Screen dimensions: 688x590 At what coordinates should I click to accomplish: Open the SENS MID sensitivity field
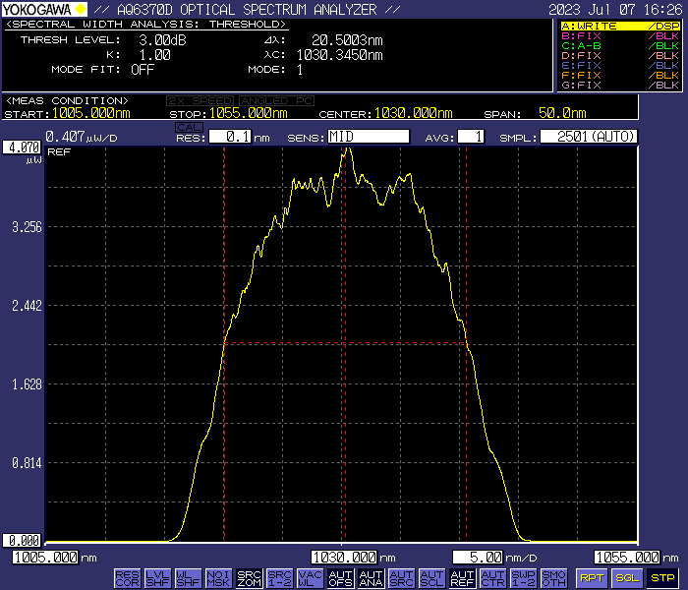[x=369, y=137]
